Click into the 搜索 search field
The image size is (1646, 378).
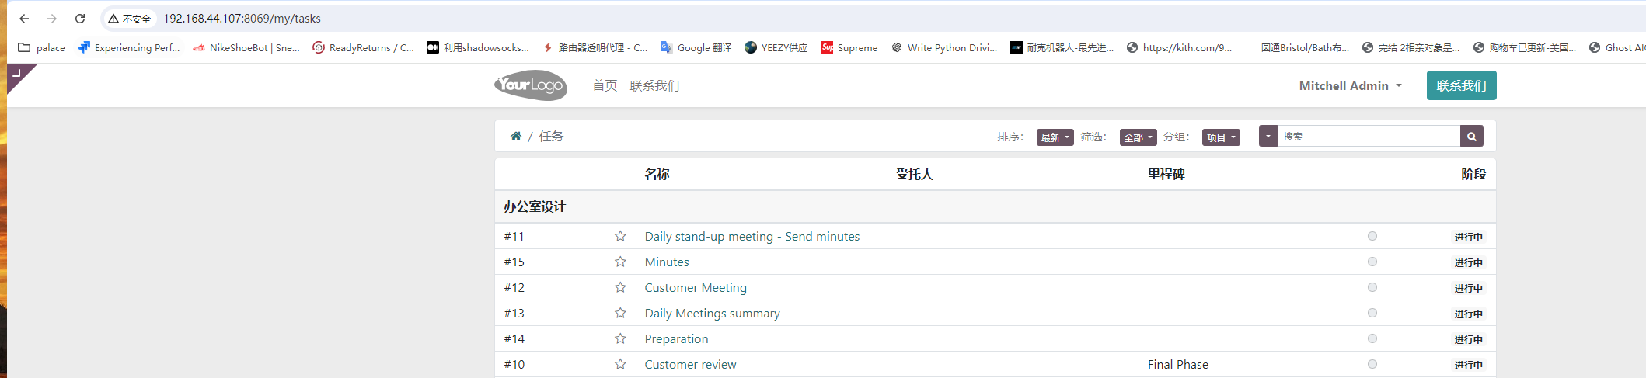(1368, 137)
